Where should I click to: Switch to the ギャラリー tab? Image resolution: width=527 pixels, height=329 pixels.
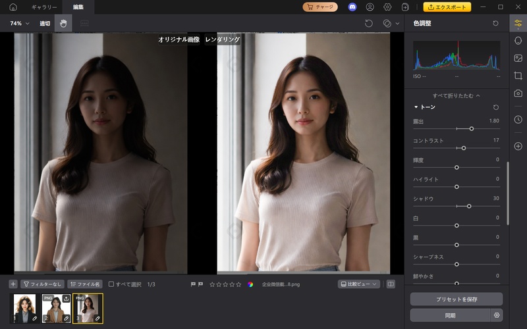pyautogui.click(x=44, y=7)
